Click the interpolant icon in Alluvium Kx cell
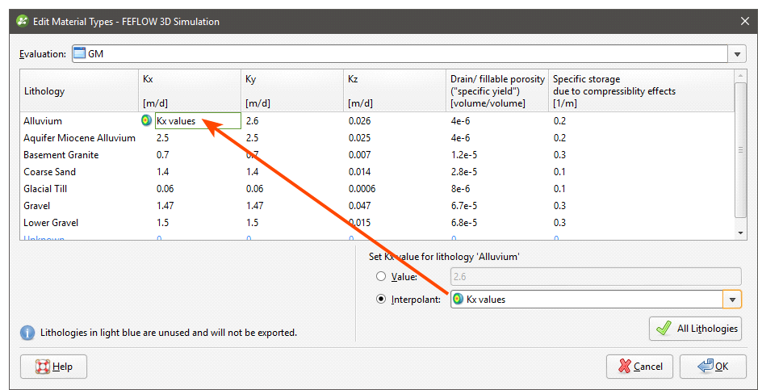758x390 pixels. point(145,121)
